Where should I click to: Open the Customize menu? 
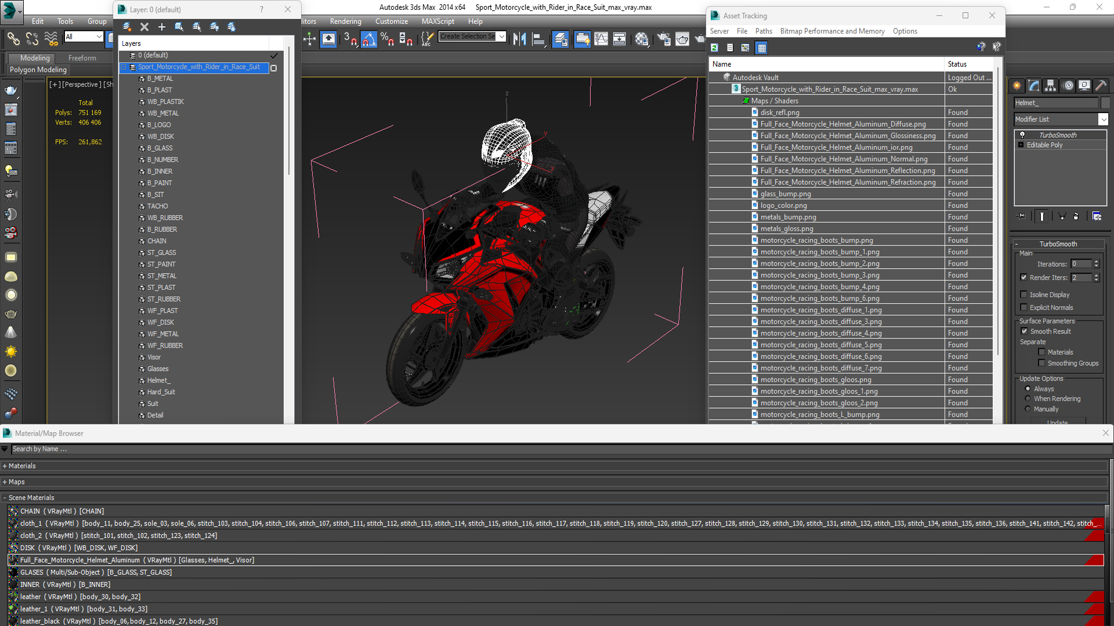click(392, 21)
